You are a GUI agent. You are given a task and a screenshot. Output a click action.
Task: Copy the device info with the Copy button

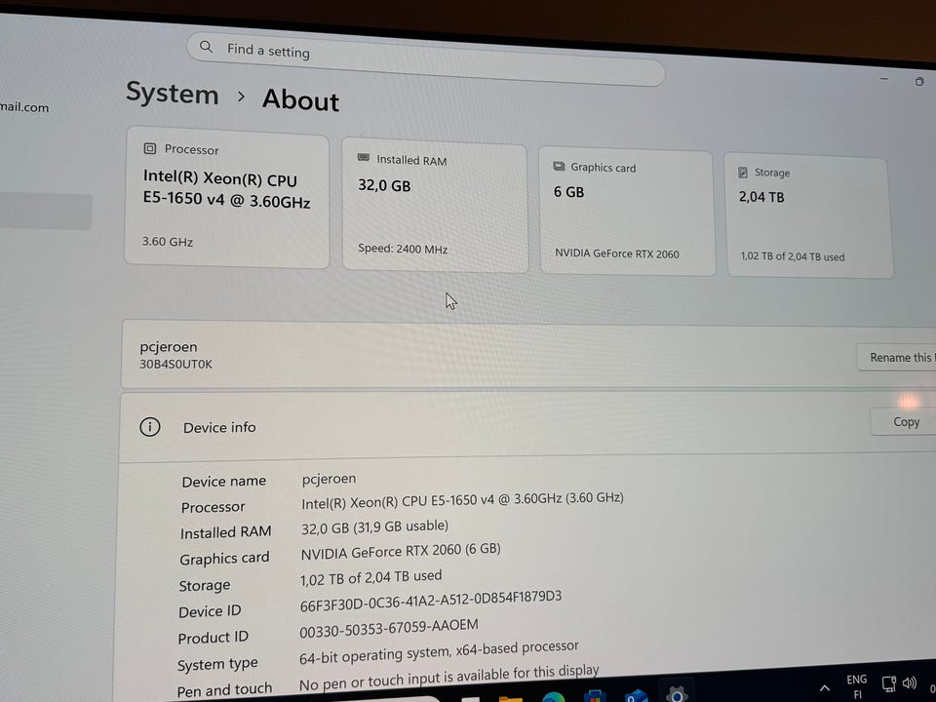(904, 422)
